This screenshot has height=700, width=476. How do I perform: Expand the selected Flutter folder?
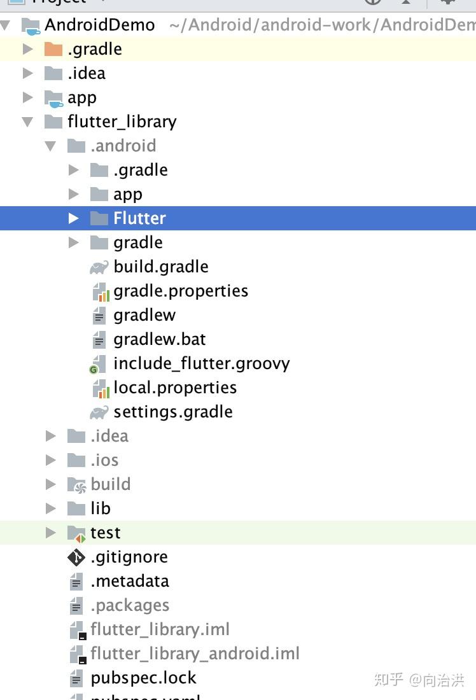tap(74, 218)
